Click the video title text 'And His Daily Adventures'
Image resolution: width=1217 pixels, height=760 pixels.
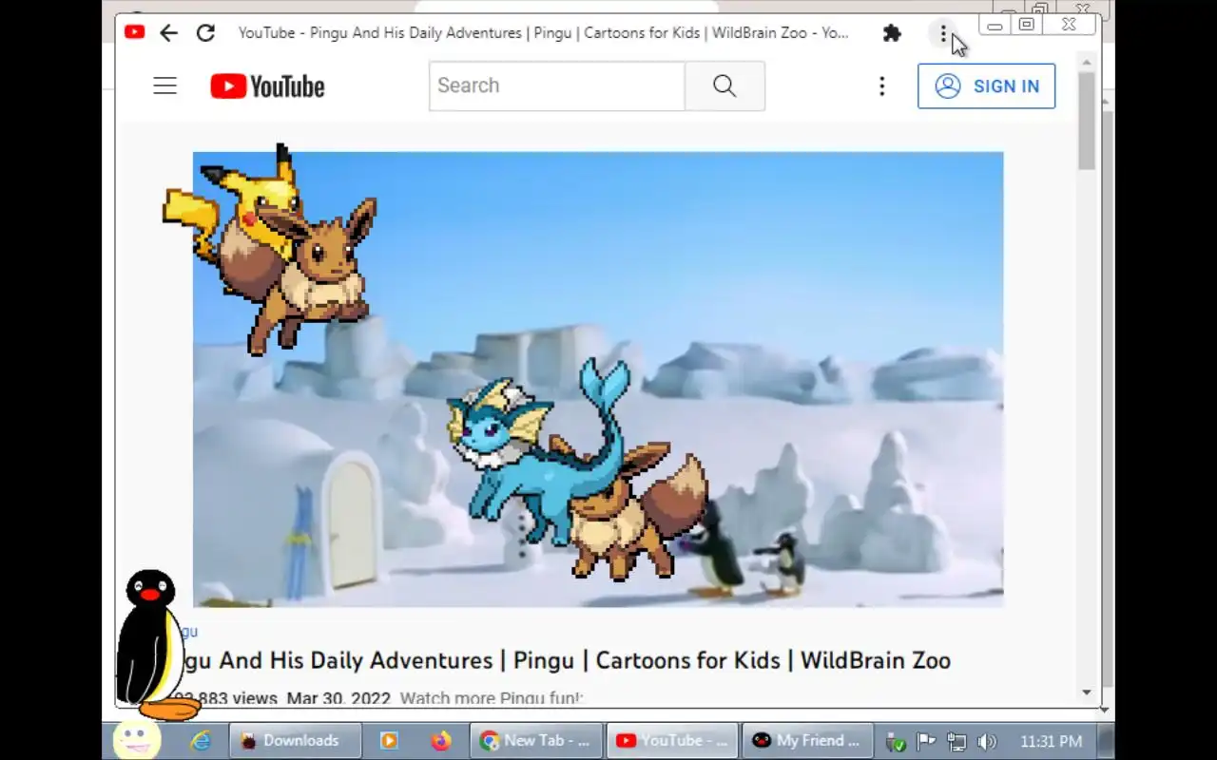tap(357, 660)
